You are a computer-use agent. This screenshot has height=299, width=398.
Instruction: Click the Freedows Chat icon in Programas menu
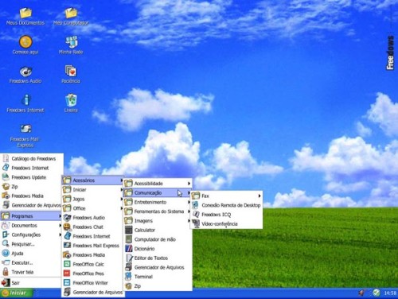coord(67,227)
